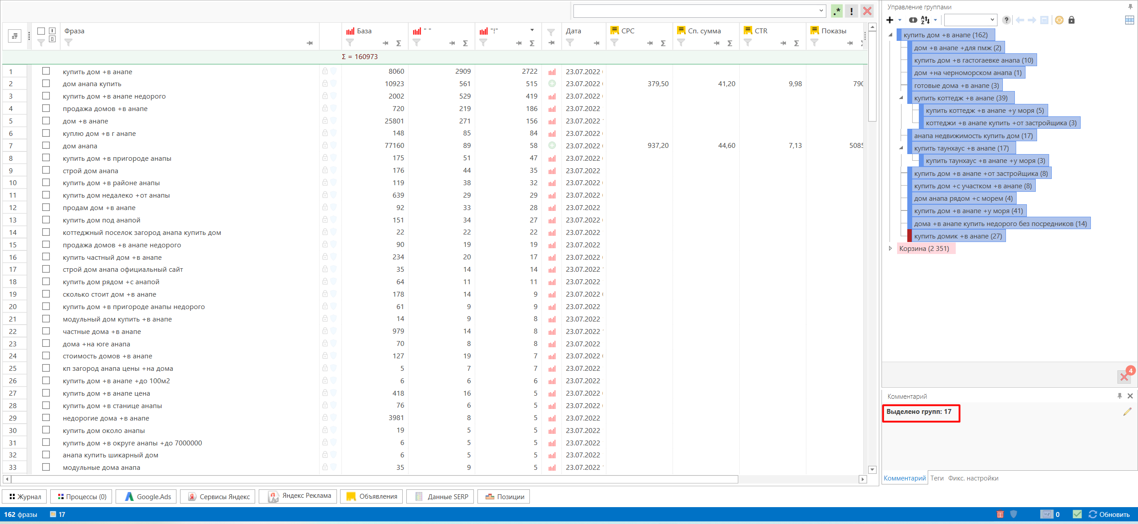
Task: Click the red X clear filter icon
Action: 867,11
